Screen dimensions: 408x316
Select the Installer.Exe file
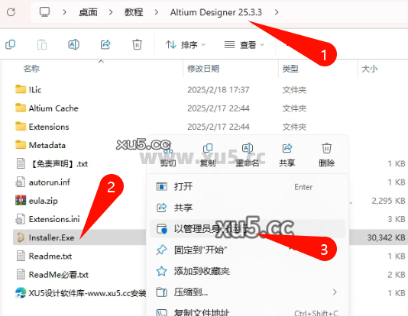tap(51, 237)
